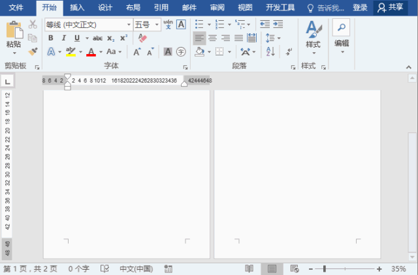Click the Copy icon
The width and height of the screenshot is (418, 275).
point(33,38)
